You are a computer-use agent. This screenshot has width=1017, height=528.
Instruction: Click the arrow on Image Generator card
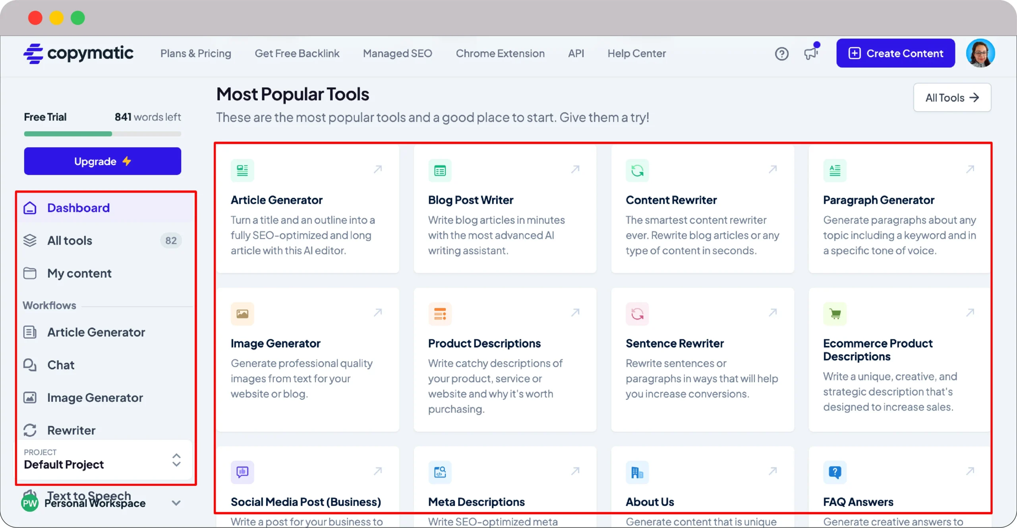[378, 312]
